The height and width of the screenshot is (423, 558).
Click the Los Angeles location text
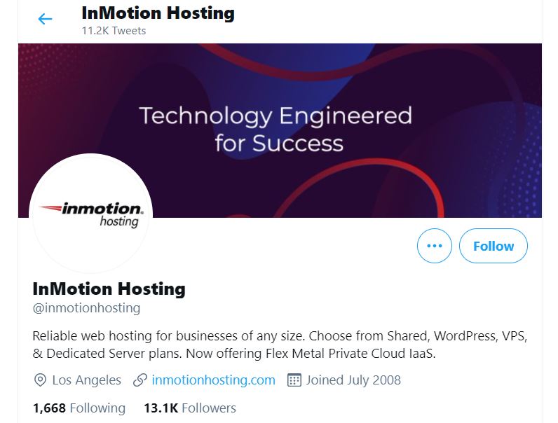[86, 380]
